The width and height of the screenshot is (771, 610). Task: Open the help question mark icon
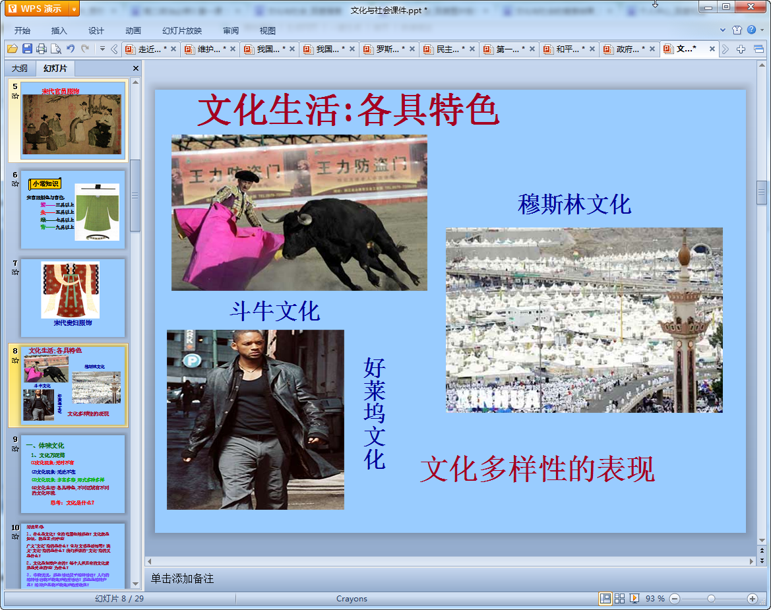click(751, 30)
